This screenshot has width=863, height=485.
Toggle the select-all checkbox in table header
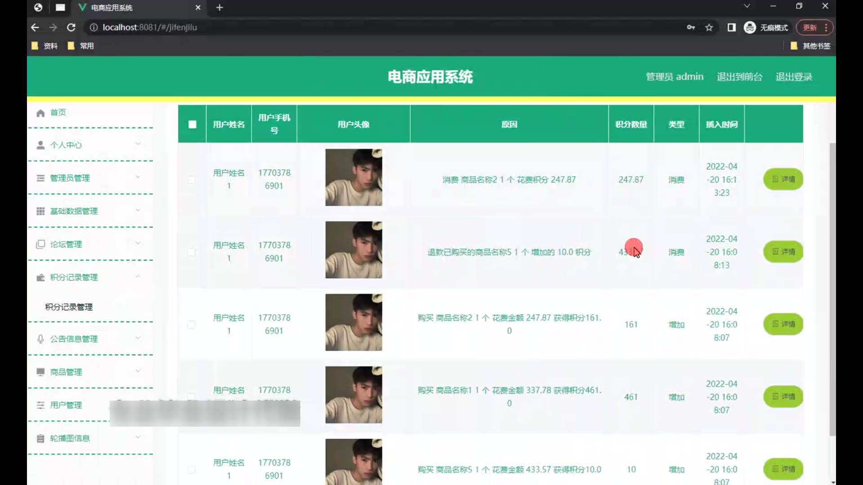click(x=192, y=124)
